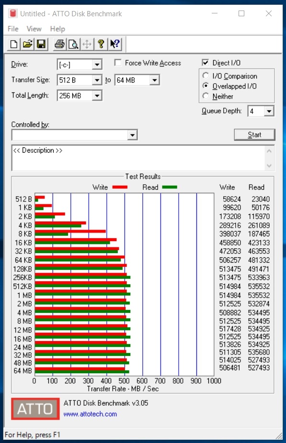Click description scrollbar up arrow
286x443 pixels.
269,151
